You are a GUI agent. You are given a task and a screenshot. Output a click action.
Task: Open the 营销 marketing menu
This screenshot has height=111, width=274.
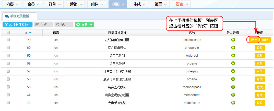click(76, 4)
